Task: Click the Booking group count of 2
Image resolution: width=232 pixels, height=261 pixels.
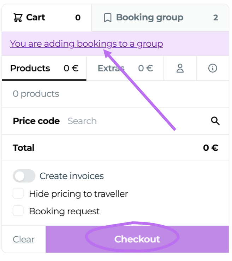Action: click(x=215, y=18)
